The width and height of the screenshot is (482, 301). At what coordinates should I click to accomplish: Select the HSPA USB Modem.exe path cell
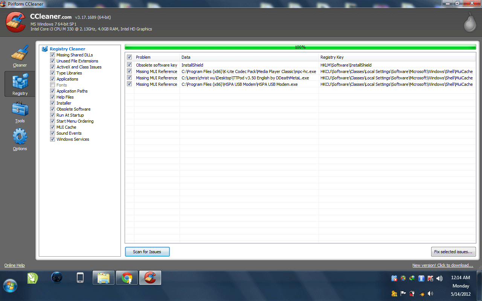[249, 84]
